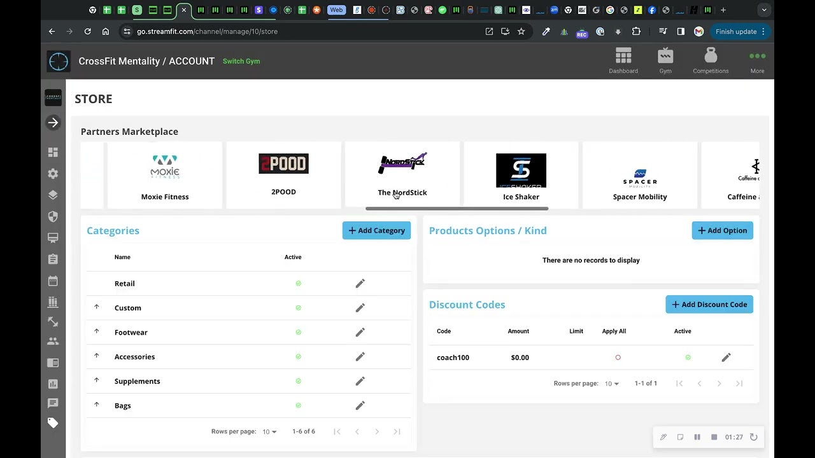Click Add Discount Code button

(709, 304)
